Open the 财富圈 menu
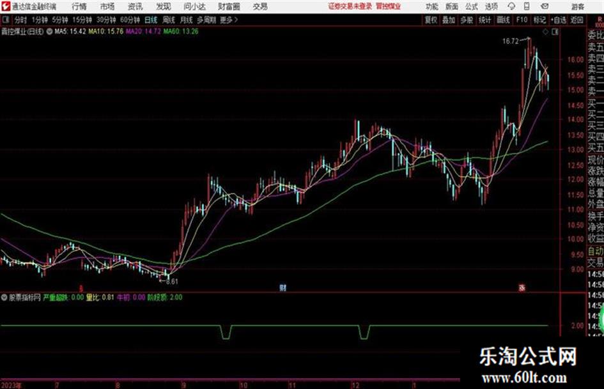The image size is (604, 389). [x=229, y=6]
